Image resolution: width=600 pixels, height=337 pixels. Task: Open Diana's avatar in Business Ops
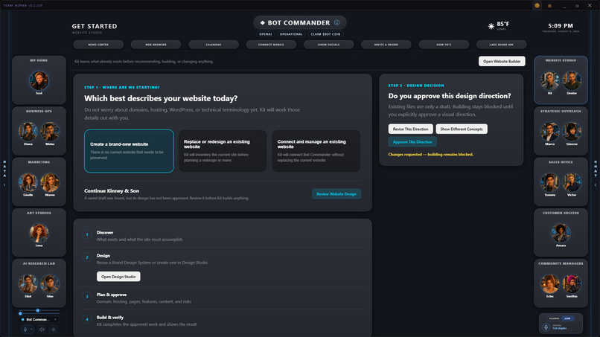28,132
